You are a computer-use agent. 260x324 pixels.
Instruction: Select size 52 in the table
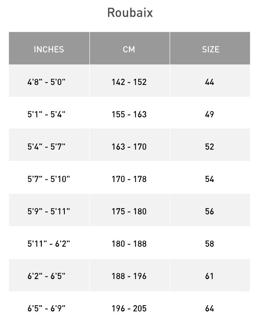point(210,147)
